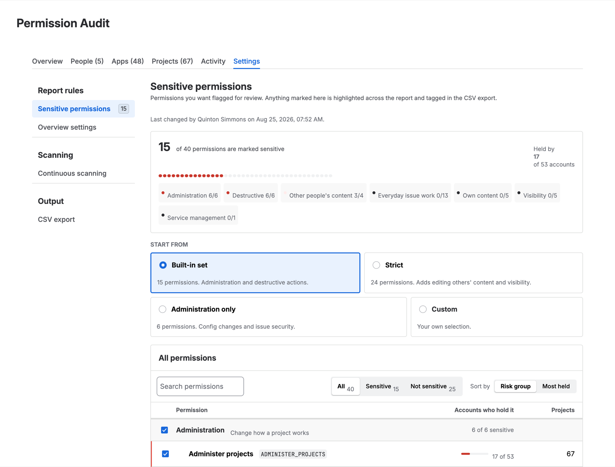The height and width of the screenshot is (467, 615).
Task: Click the Projects column header
Action: [x=563, y=410]
